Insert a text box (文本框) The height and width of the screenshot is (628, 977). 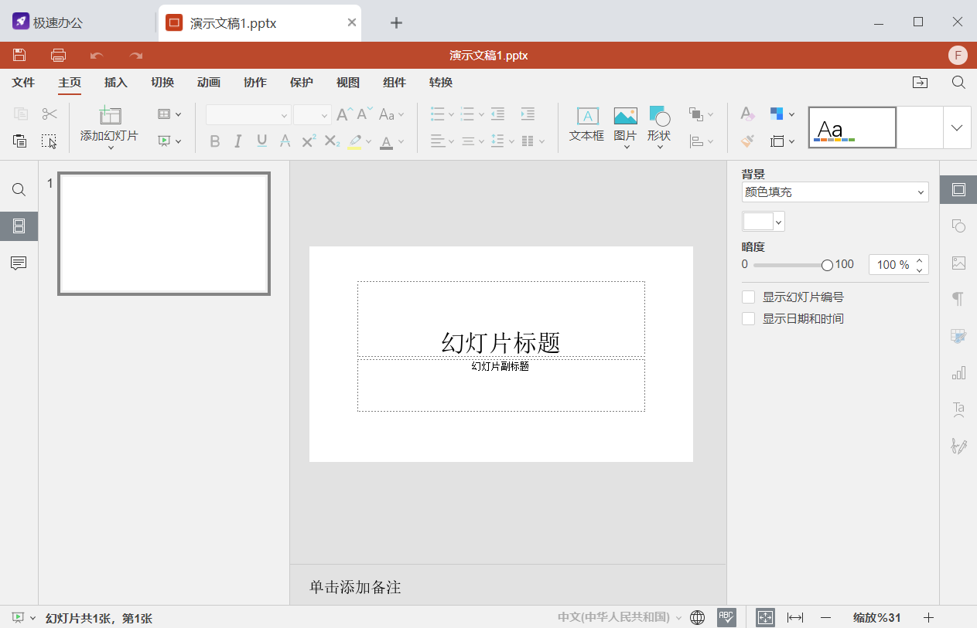pyautogui.click(x=587, y=126)
